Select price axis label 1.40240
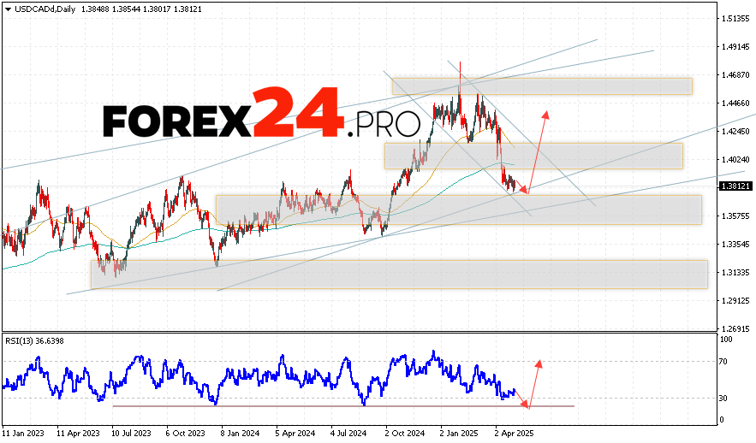The image size is (756, 443). pos(735,160)
